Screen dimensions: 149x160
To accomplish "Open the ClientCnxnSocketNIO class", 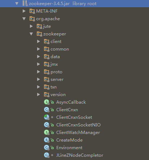I will click(x=78, y=125).
